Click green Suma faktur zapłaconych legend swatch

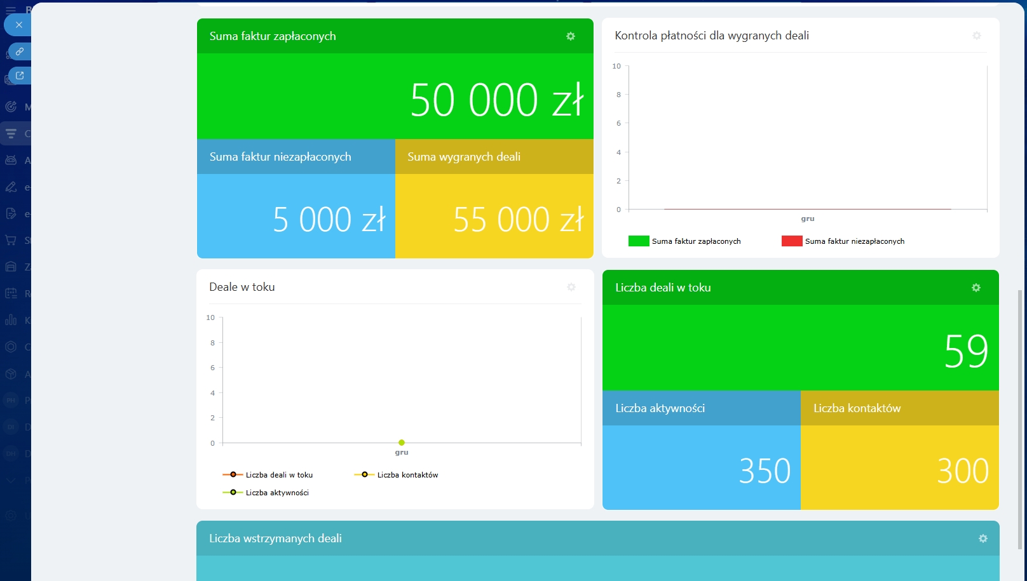coord(638,241)
